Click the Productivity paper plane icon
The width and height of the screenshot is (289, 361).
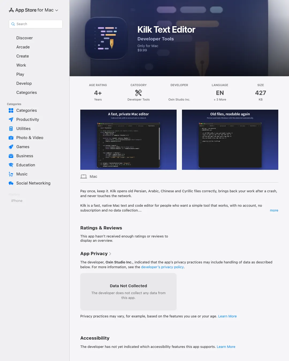coord(11,120)
